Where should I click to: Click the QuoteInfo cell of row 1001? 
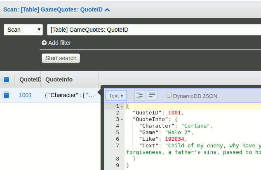pyautogui.click(x=69, y=95)
